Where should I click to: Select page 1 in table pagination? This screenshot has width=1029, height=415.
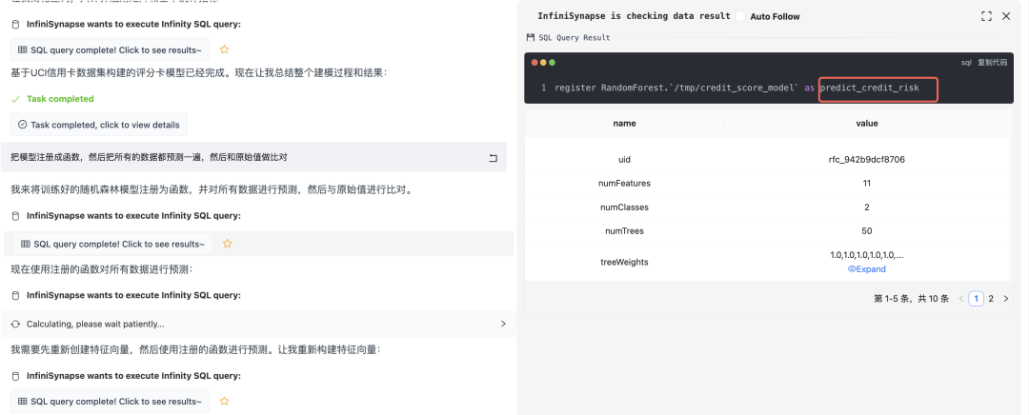point(976,299)
